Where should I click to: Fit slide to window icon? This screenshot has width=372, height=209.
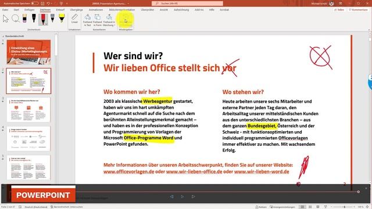pyautogui.click(x=368, y=207)
